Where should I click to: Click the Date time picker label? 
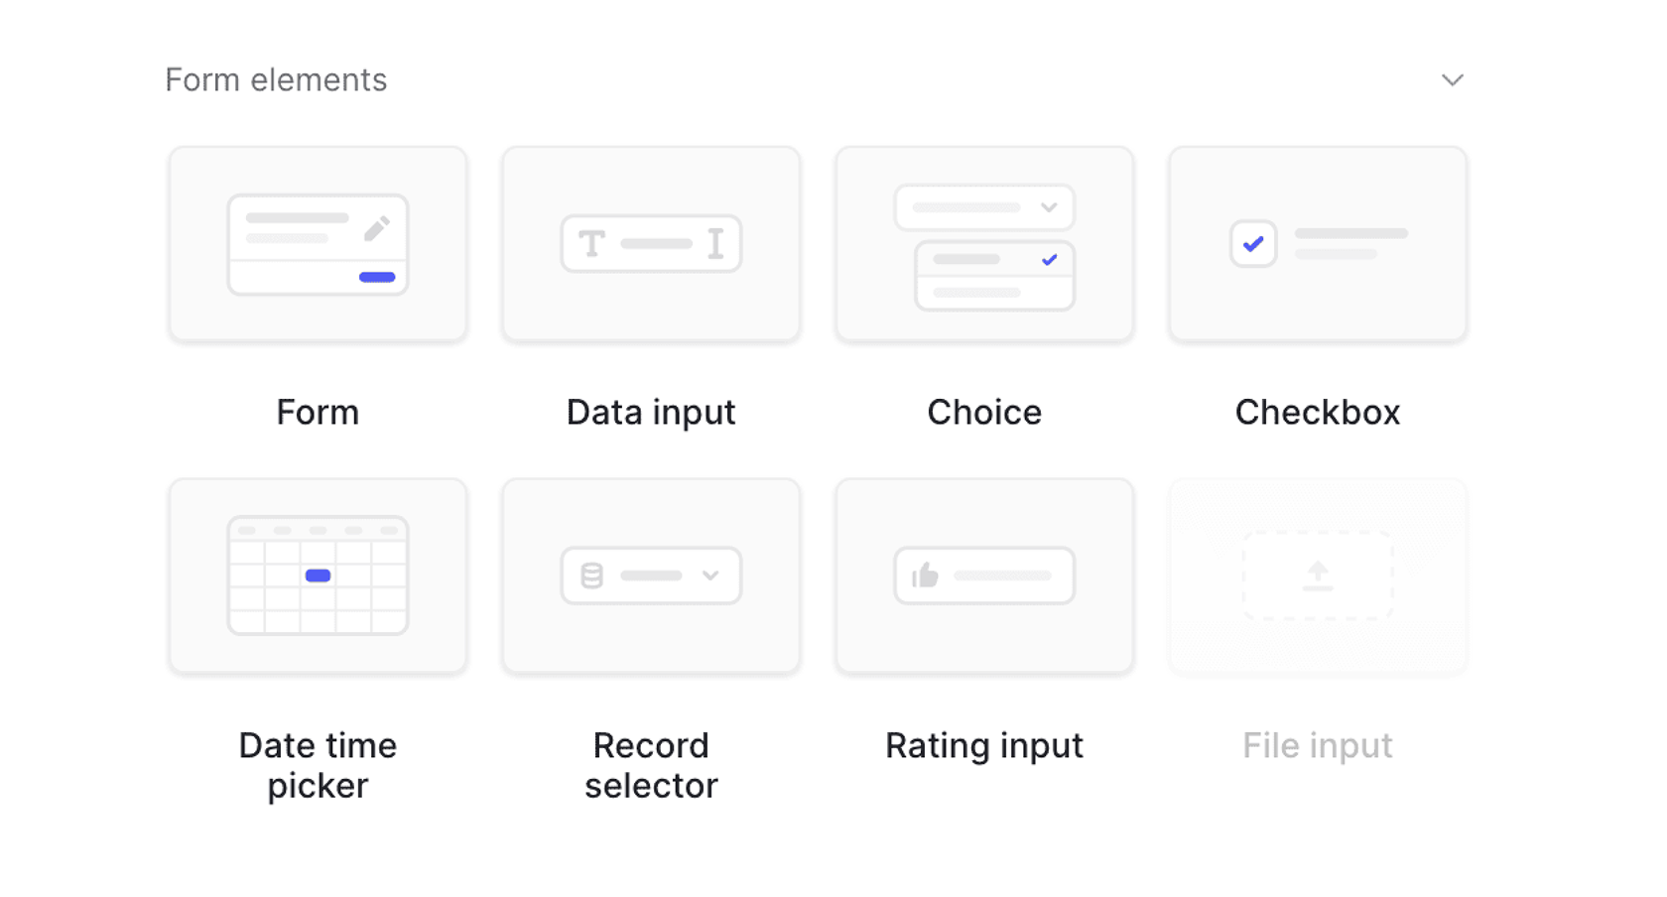click(318, 765)
